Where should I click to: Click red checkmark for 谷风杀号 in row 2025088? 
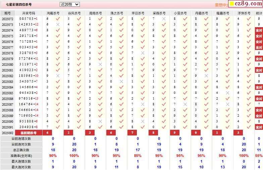79,110
